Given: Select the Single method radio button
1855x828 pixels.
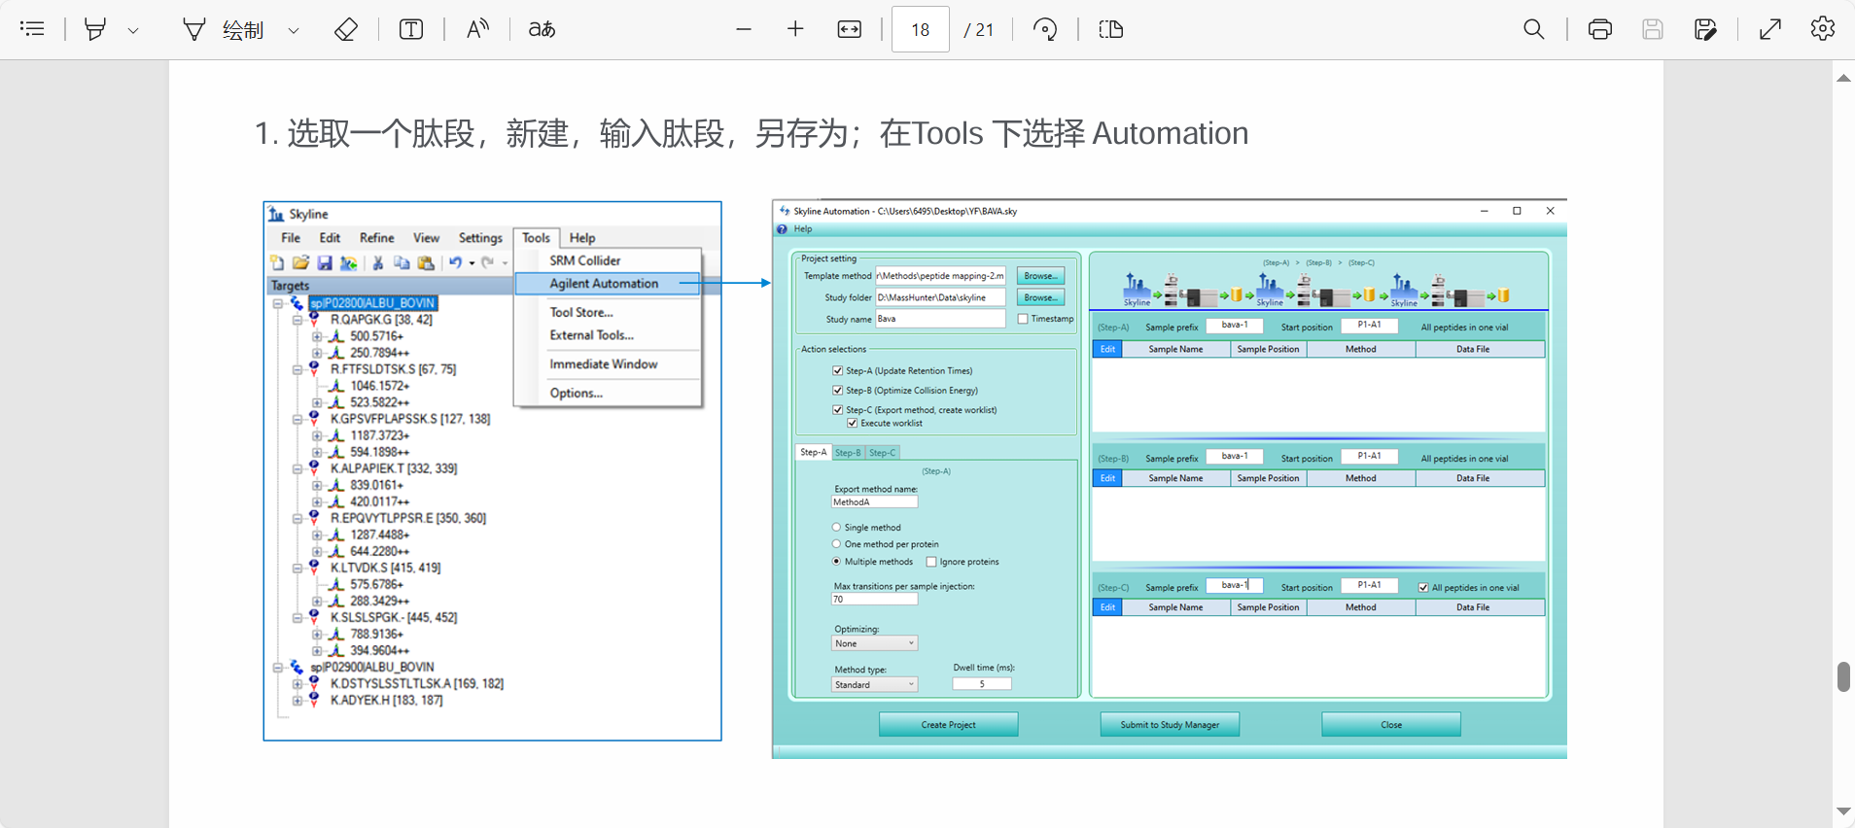Looking at the screenshot, I should click(x=836, y=528).
